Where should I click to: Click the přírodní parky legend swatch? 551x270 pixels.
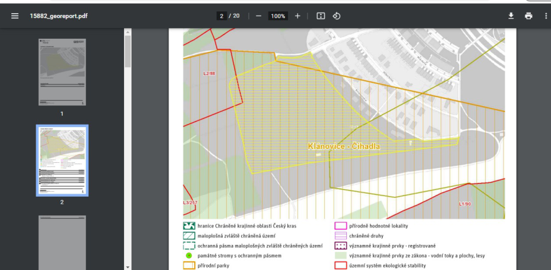(189, 266)
